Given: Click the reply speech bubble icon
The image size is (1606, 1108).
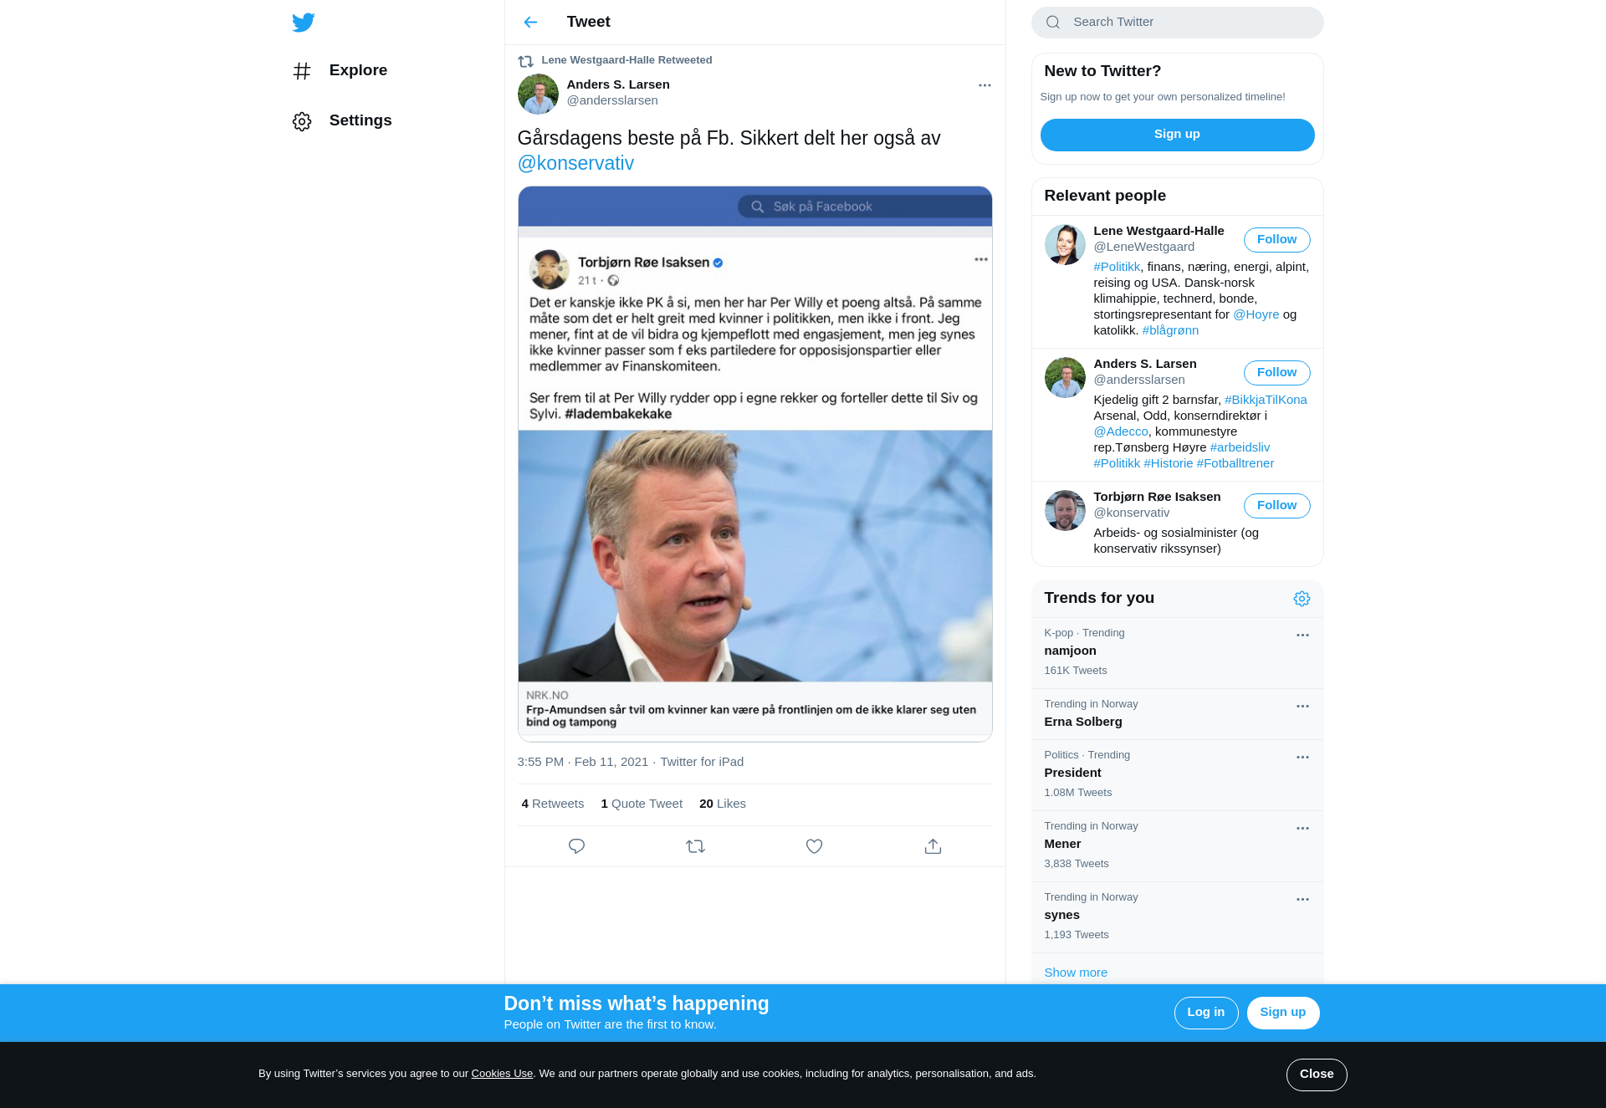Looking at the screenshot, I should click(x=576, y=846).
